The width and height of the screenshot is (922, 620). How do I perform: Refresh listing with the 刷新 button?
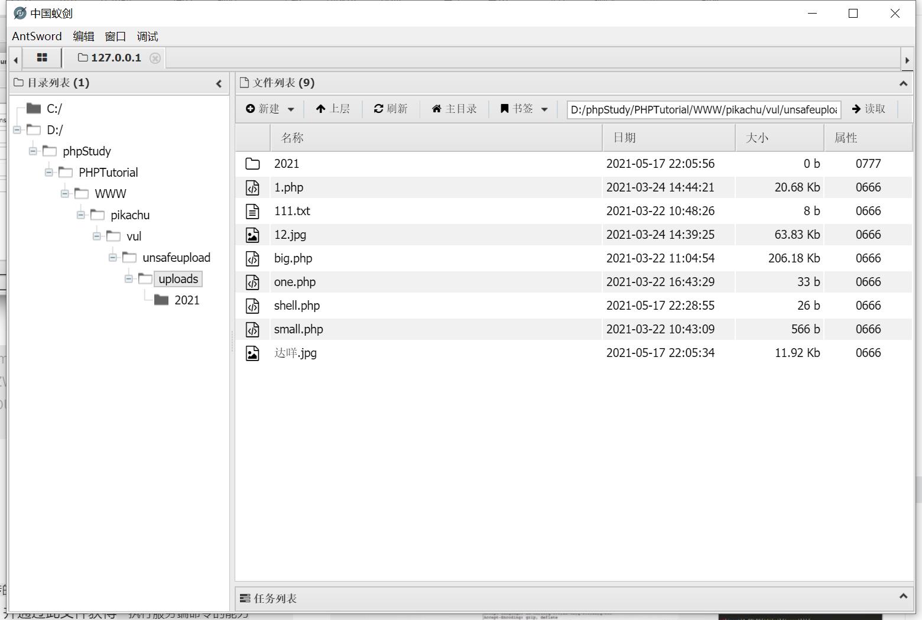tap(391, 109)
